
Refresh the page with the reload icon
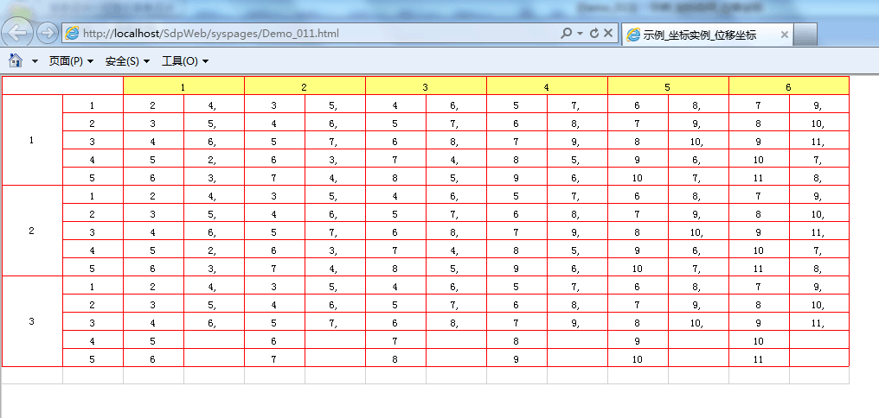(594, 34)
